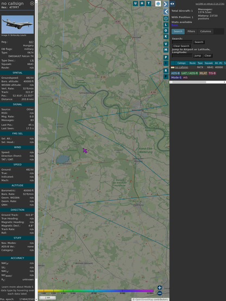
Task: Open the Falcon 7X aircraft photo
Action: (x=17, y=24)
